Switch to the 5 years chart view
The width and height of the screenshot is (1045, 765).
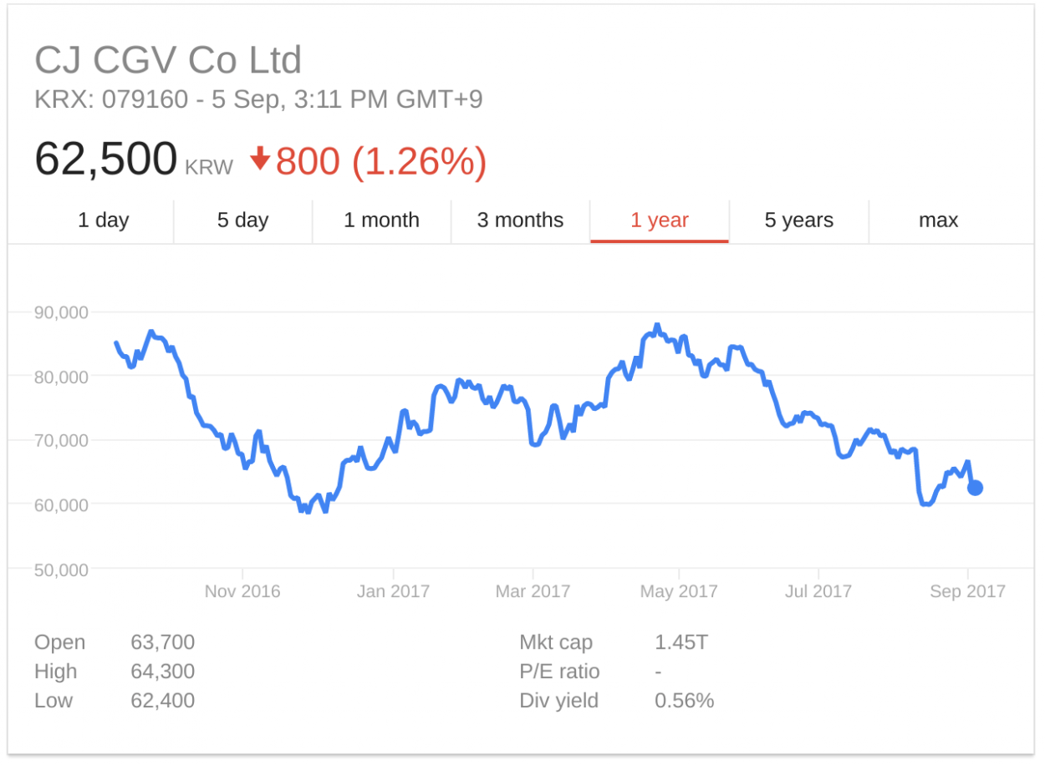(798, 220)
